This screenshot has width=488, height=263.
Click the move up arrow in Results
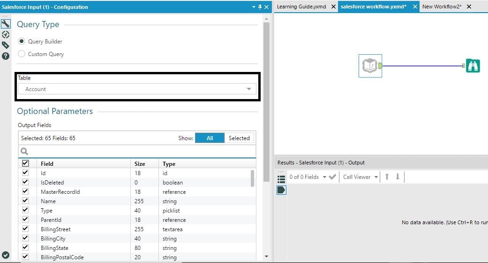pos(387,177)
